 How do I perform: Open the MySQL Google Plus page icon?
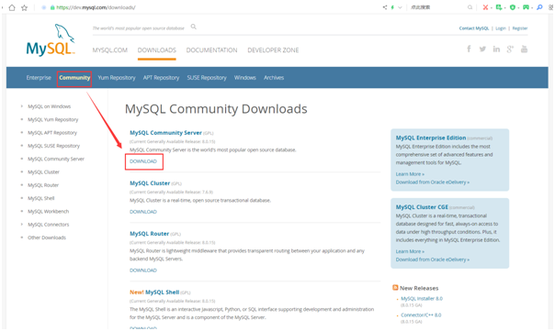tap(510, 49)
